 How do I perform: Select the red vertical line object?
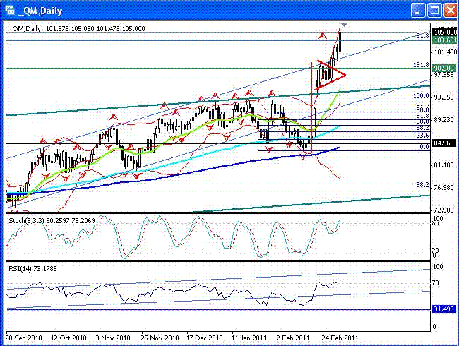[311, 107]
